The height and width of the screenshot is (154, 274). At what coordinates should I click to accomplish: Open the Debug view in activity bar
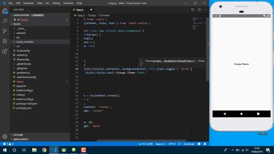tap(5, 41)
